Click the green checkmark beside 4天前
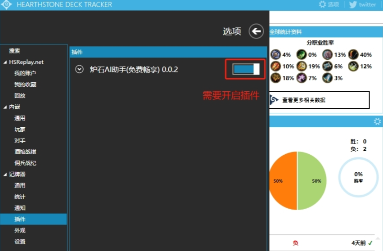This screenshot has width=383, height=251. tap(370, 243)
